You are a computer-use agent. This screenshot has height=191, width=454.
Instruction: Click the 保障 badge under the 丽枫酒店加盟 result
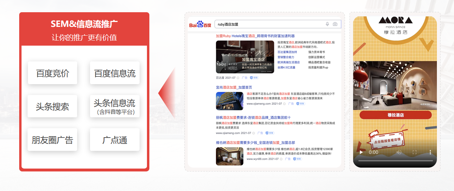coord(270,133)
